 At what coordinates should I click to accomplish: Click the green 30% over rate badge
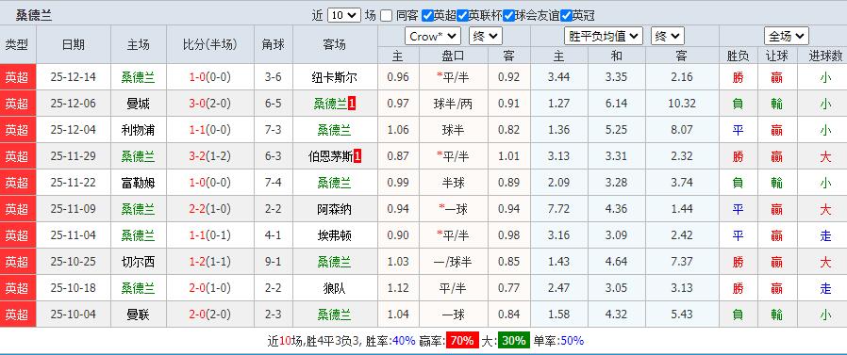pyautogui.click(x=513, y=341)
